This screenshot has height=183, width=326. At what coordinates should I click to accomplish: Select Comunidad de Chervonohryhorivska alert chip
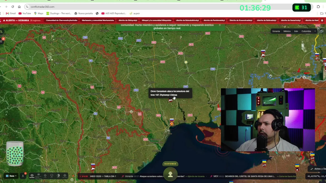pyautogui.click(x=62, y=20)
